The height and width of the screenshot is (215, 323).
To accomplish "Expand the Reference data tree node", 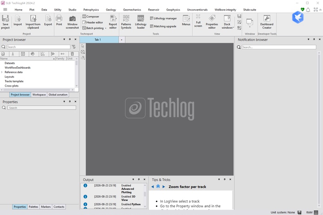I will pos(2,72).
